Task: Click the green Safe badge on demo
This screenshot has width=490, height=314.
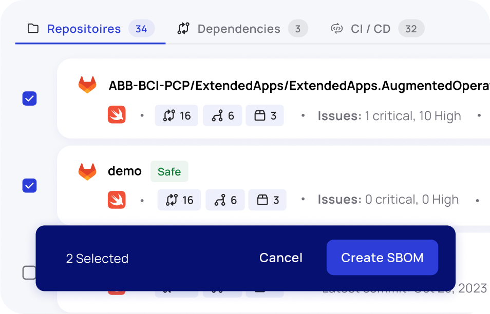Action: click(169, 171)
